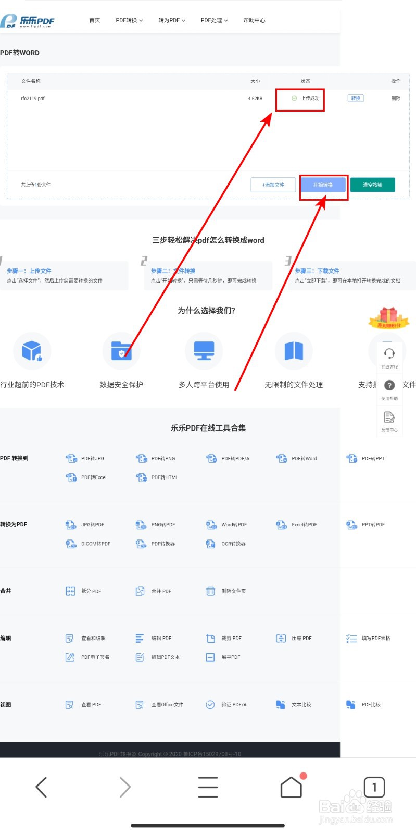416x834 pixels.
Task: Click the 合并 PDF merge icon
Action: pos(140,591)
